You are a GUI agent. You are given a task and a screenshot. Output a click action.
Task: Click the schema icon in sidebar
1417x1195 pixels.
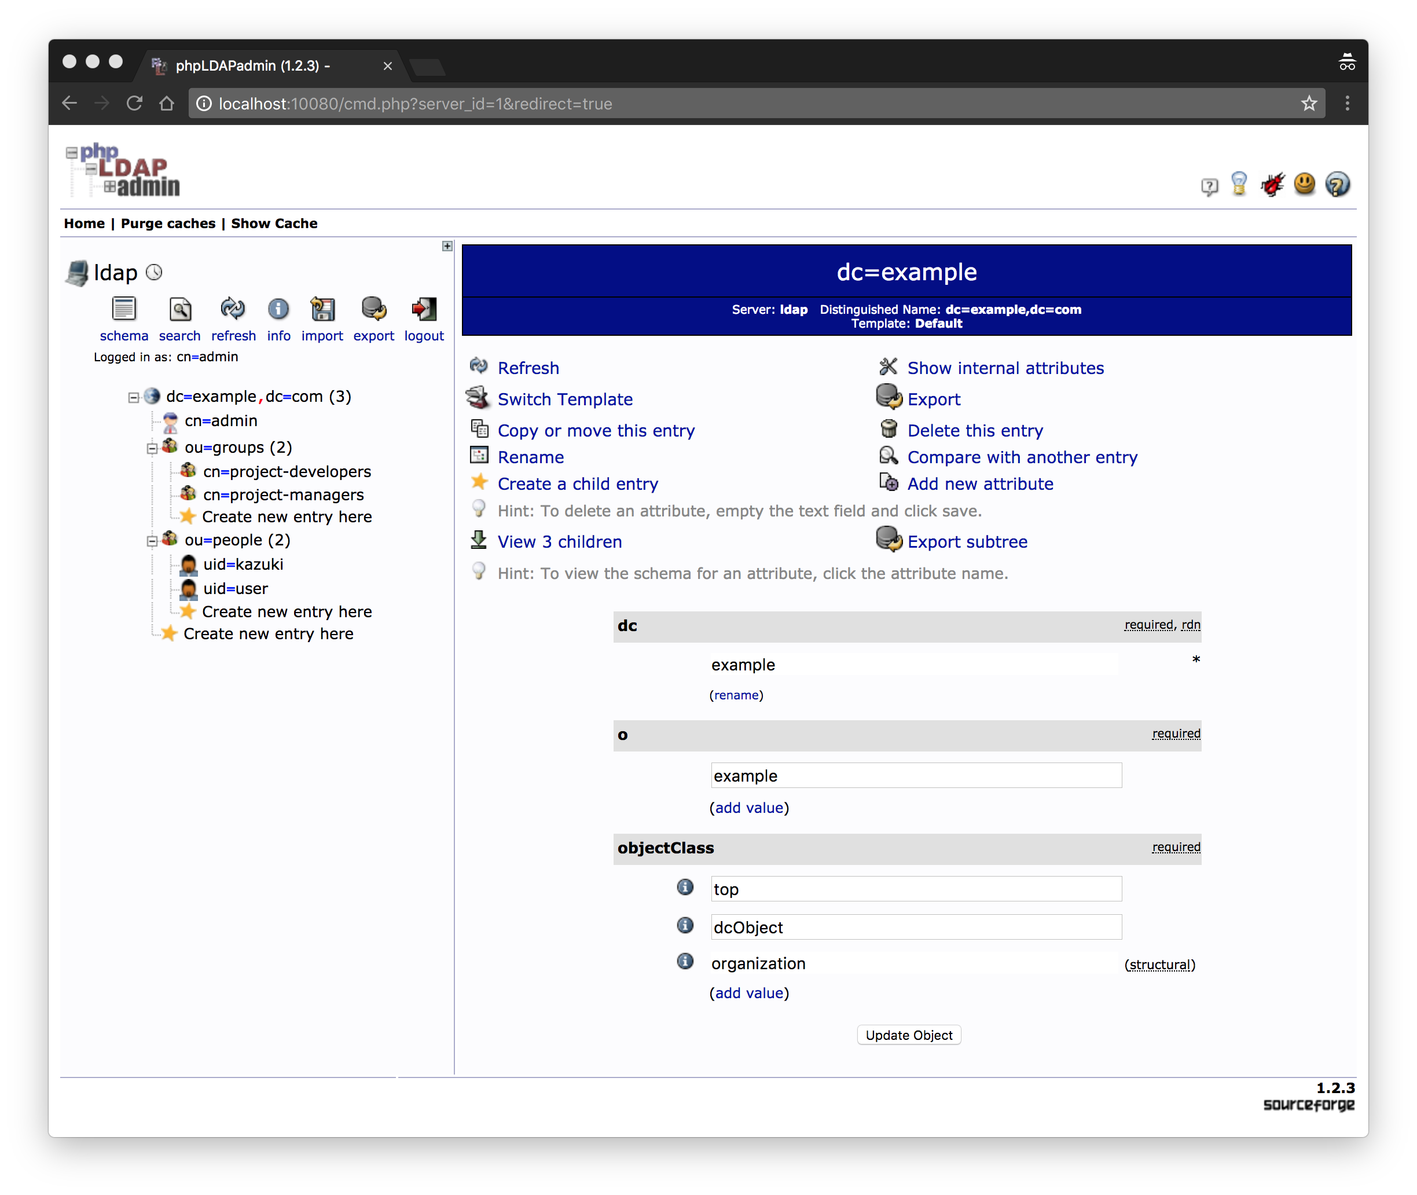pos(124,310)
